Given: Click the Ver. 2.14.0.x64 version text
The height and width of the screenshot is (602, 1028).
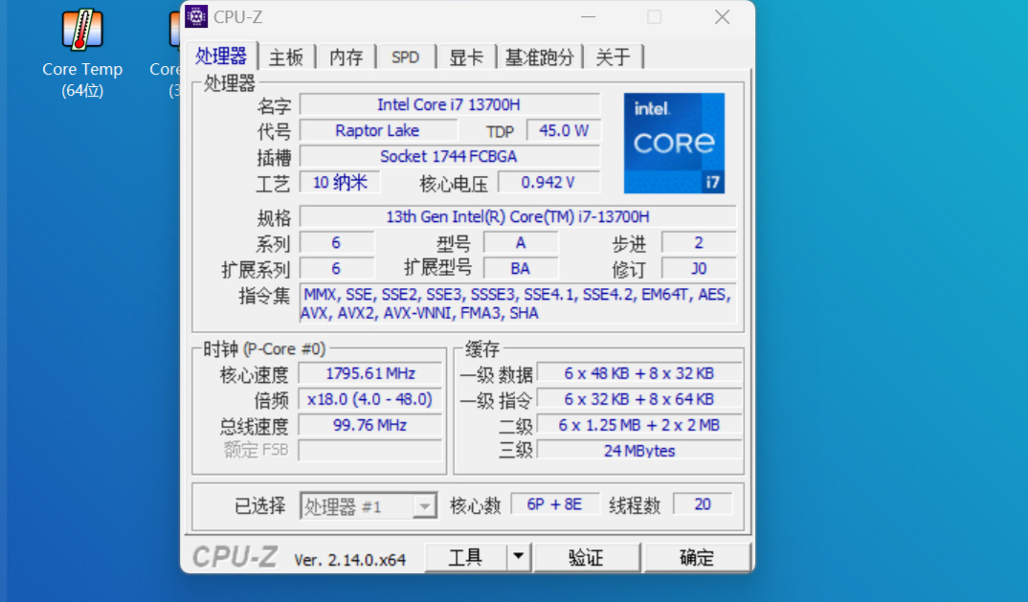Looking at the screenshot, I should point(349,559).
